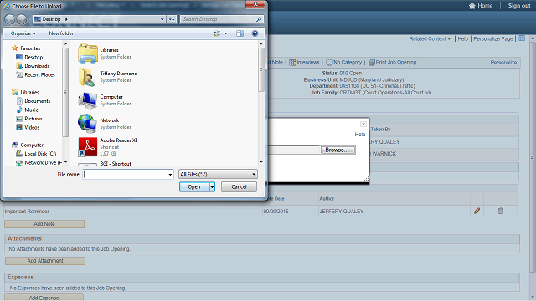The height and width of the screenshot is (301, 536).
Task: Select the Adobe Reader XI shortcut icon
Action: pyautogui.click(x=87, y=147)
